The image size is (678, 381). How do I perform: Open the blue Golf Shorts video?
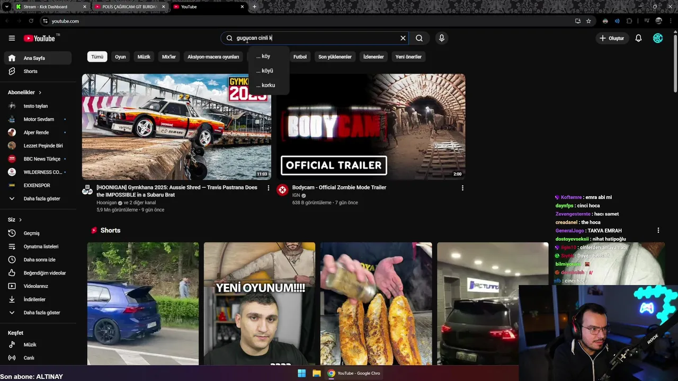pyautogui.click(x=143, y=304)
